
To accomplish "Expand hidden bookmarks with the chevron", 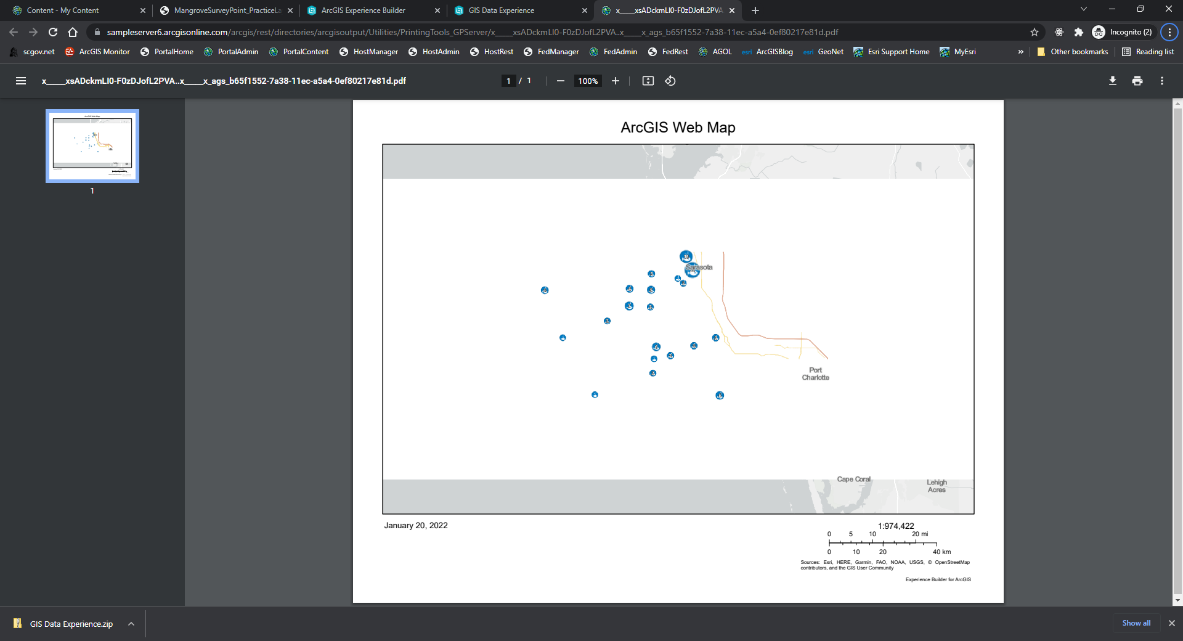I will point(1022,52).
